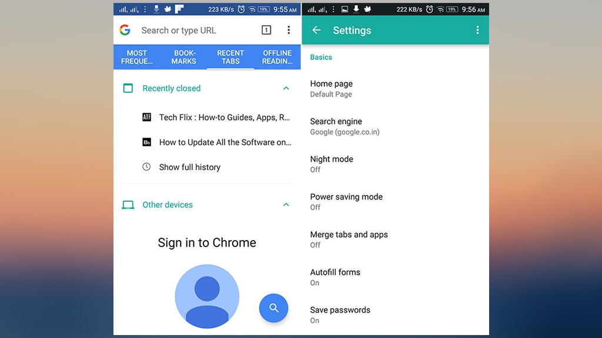Select the Recent Tabs tab
The height and width of the screenshot is (338, 602).
coord(230,57)
